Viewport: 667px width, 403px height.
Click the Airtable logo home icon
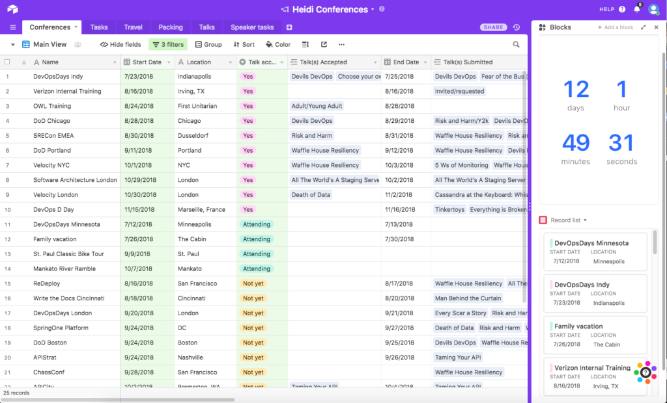tap(13, 9)
